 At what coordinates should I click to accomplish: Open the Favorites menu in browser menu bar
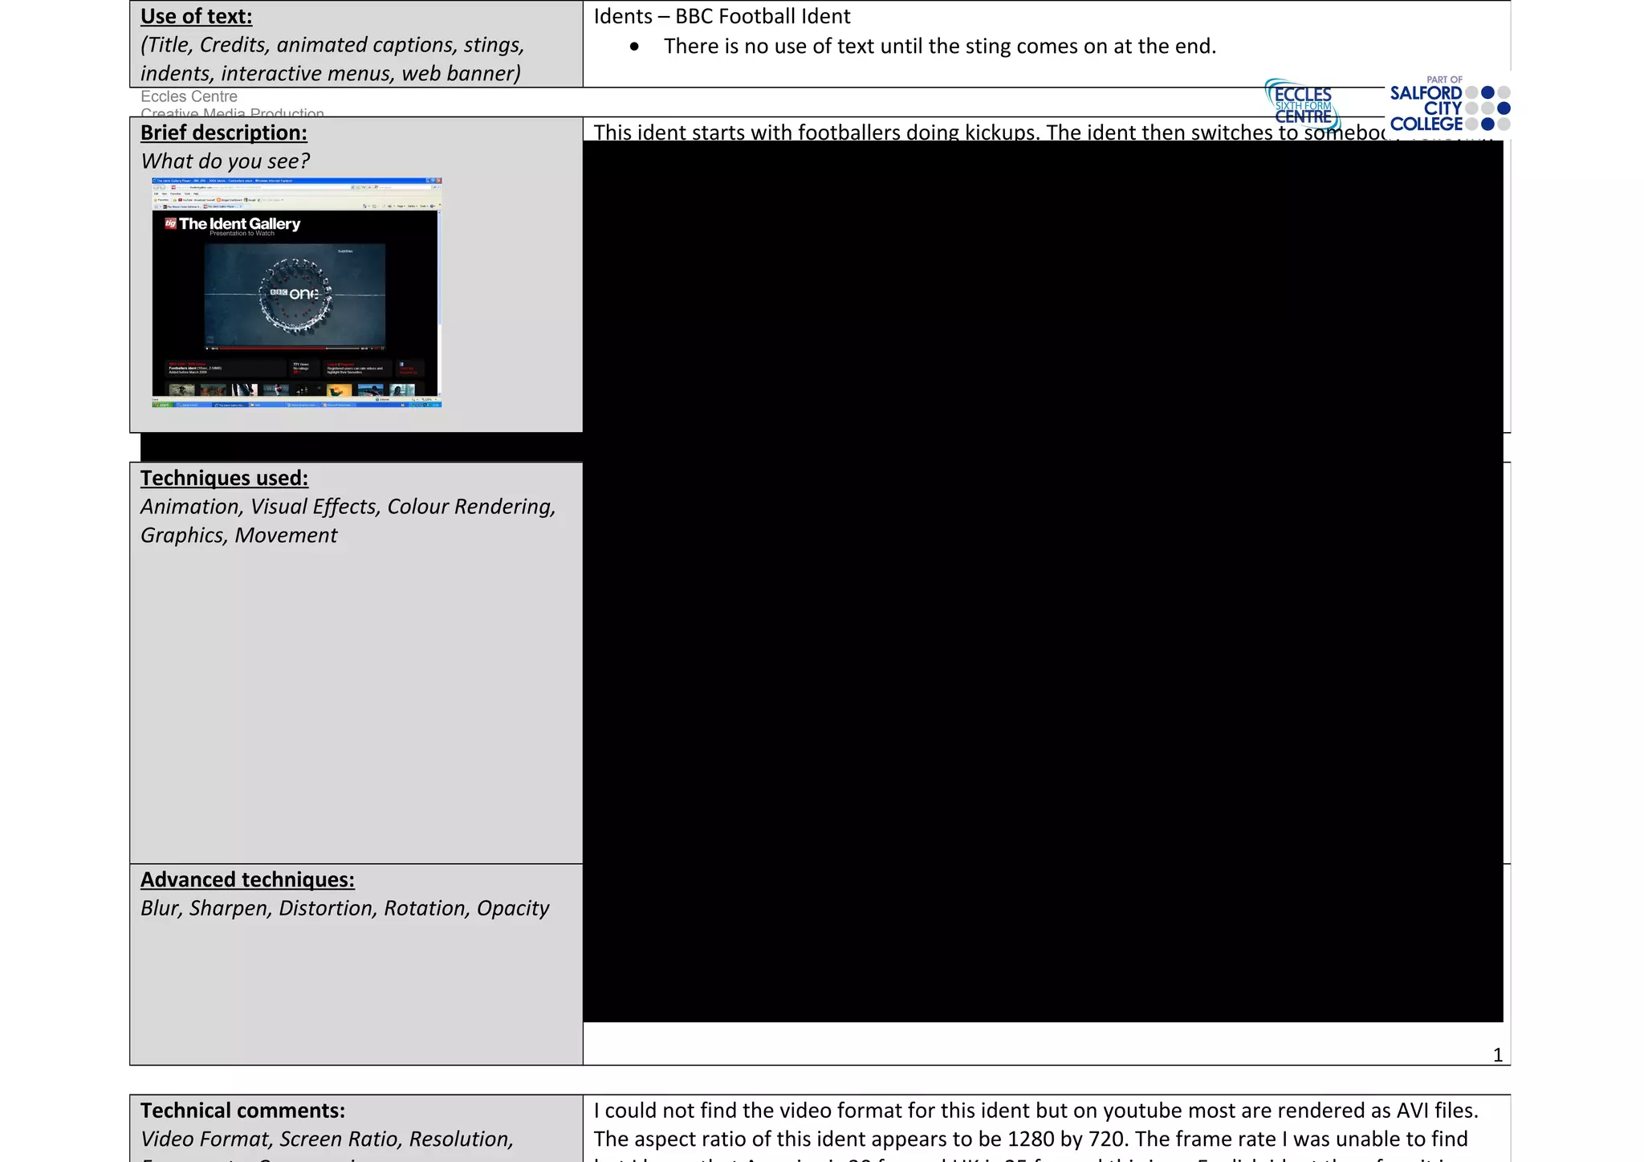(175, 194)
